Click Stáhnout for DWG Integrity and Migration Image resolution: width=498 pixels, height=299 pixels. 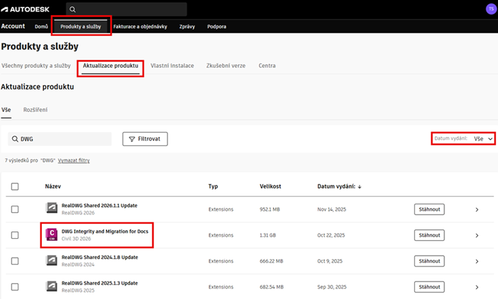tap(429, 235)
